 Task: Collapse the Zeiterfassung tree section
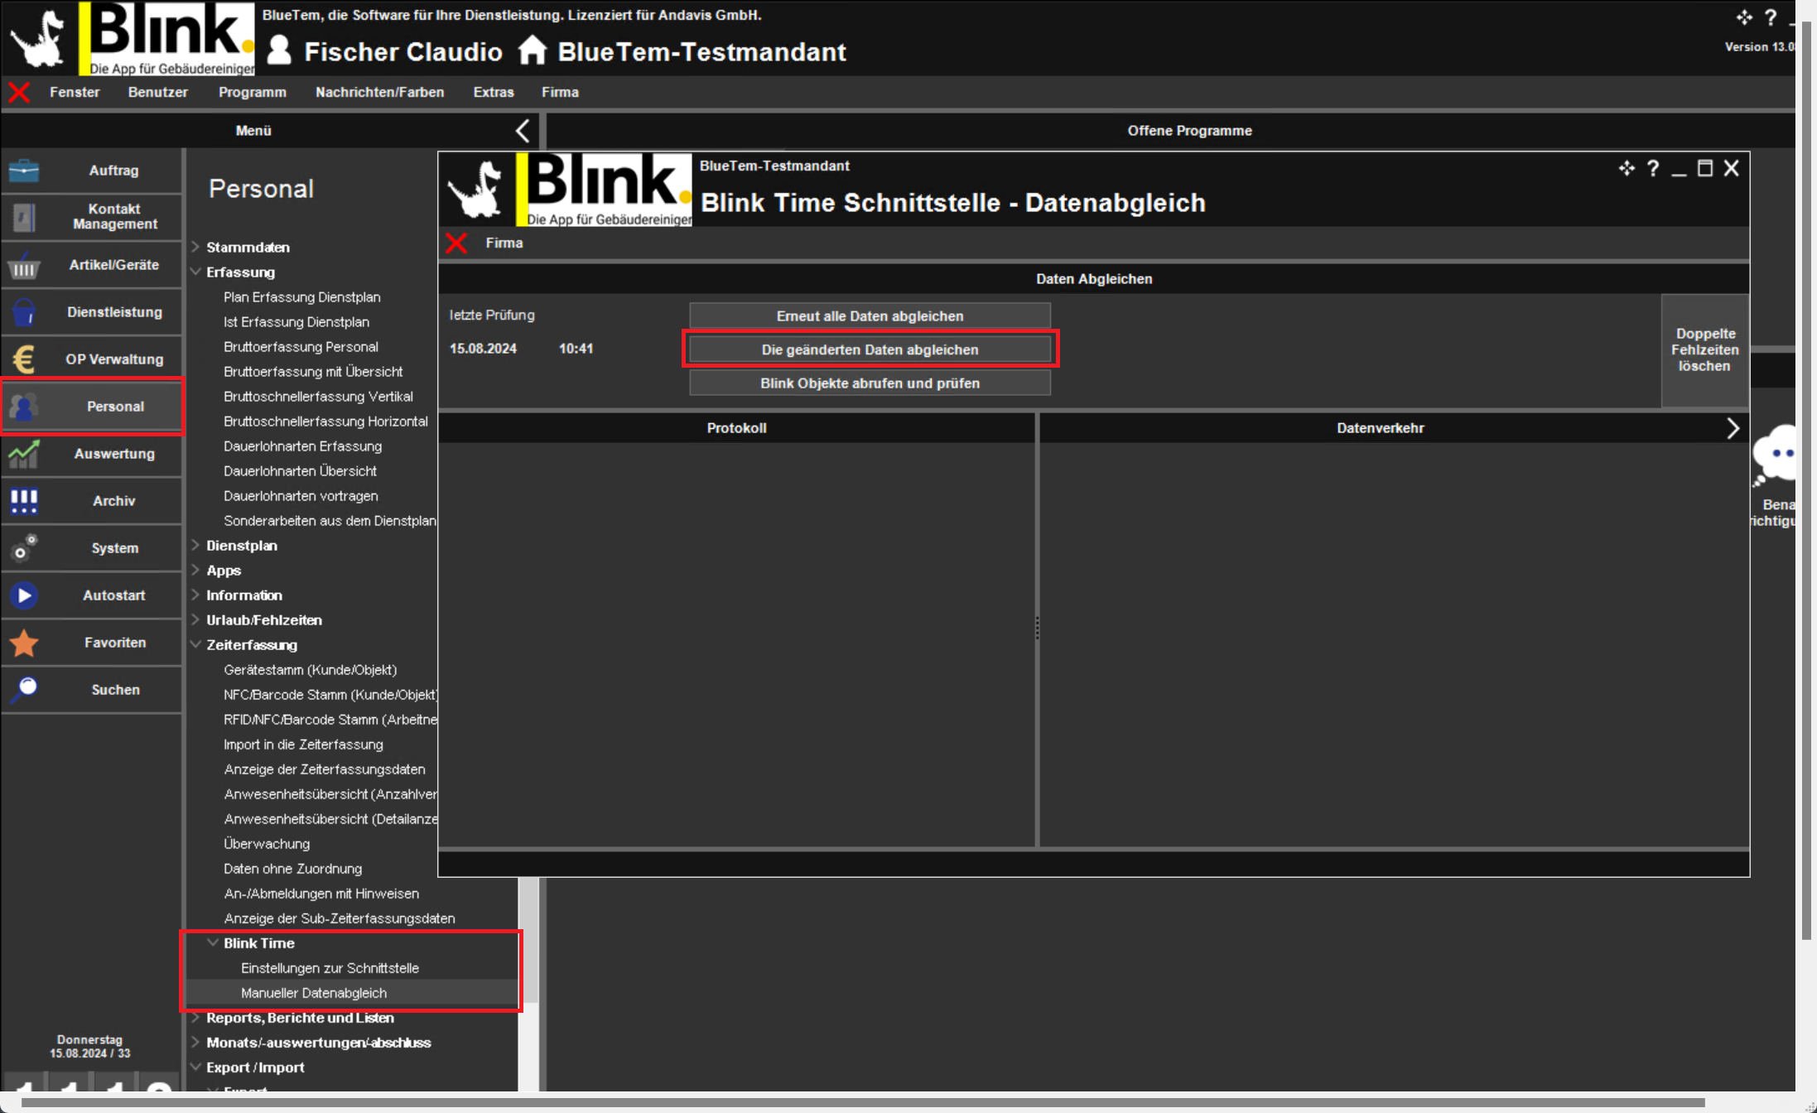tap(196, 644)
